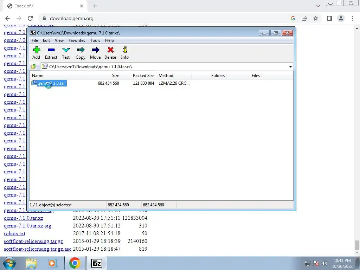This screenshot has height=270, width=360.
Task: Open the 7-Zip File menu
Action: point(35,40)
